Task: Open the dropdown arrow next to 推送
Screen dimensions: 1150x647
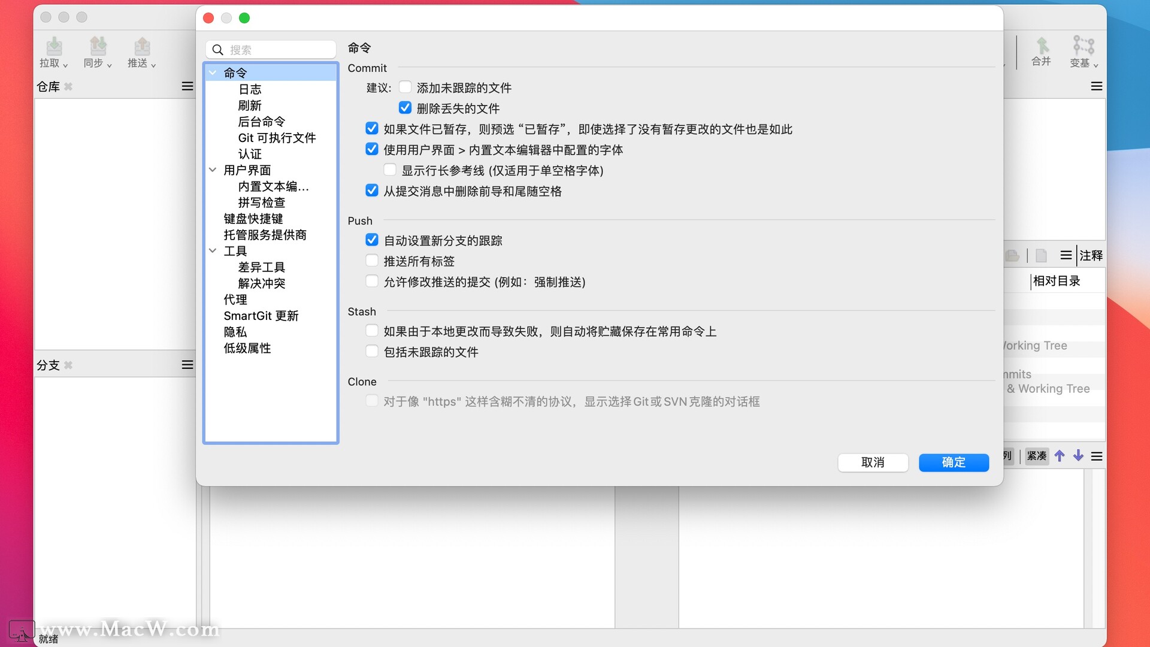Action: (153, 65)
